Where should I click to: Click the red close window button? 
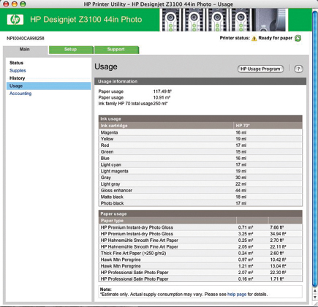[x=6, y=4]
